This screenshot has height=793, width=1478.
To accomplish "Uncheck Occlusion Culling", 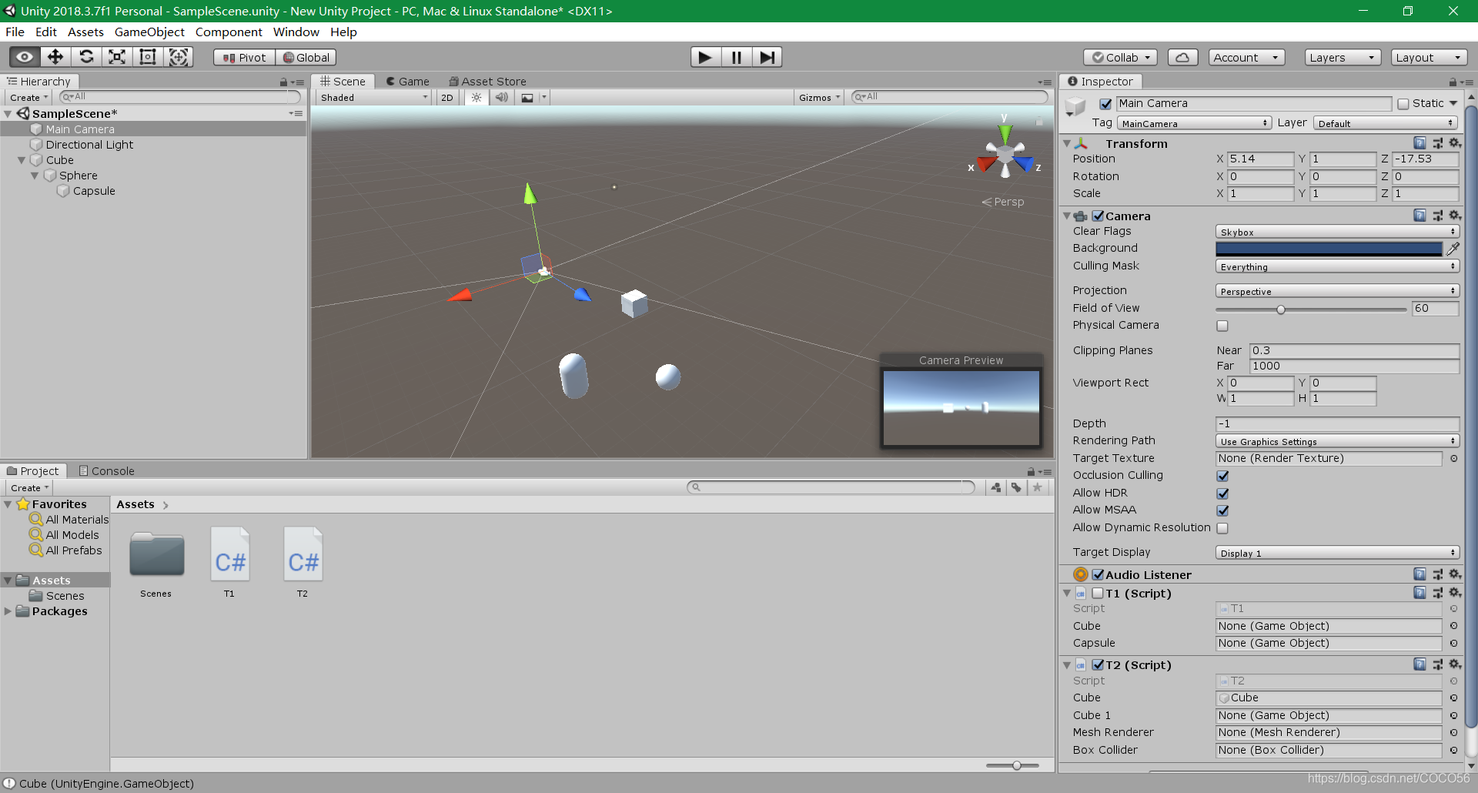I will 1222,476.
